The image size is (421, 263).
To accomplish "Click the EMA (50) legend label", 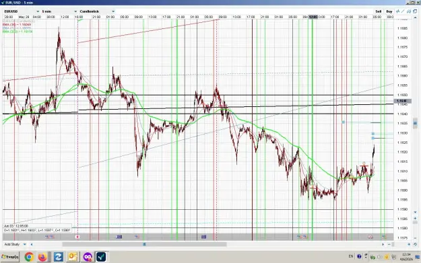I will (x=17, y=24).
